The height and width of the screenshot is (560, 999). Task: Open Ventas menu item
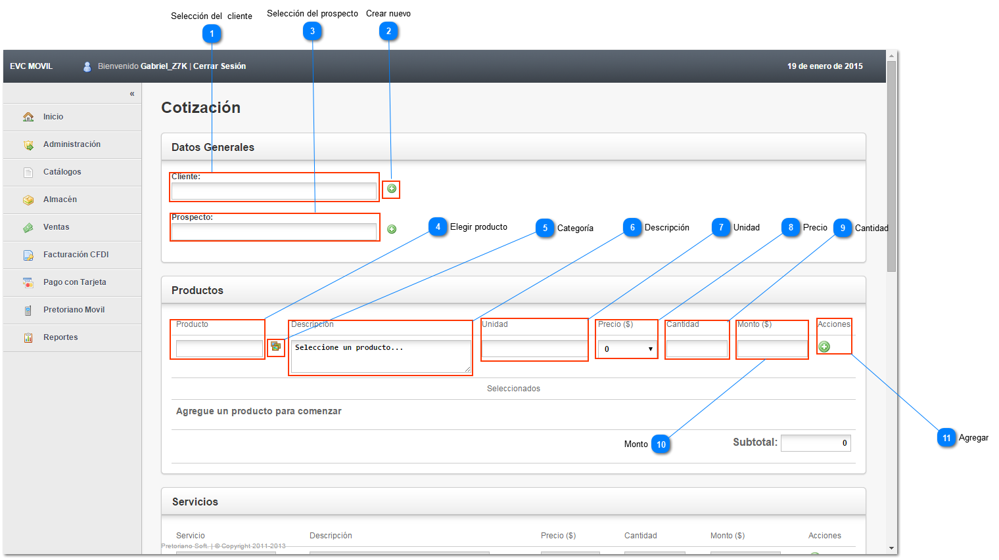[72, 227]
